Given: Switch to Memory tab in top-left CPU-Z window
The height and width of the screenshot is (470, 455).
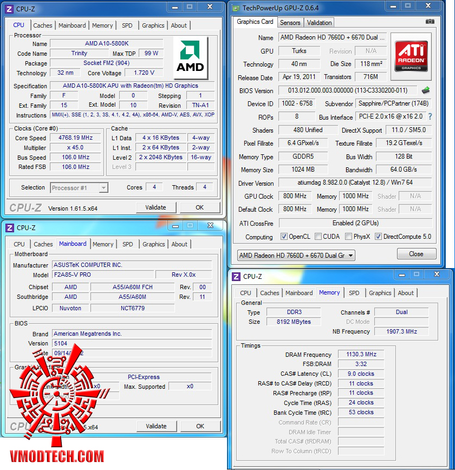Looking at the screenshot, I should pos(102,25).
